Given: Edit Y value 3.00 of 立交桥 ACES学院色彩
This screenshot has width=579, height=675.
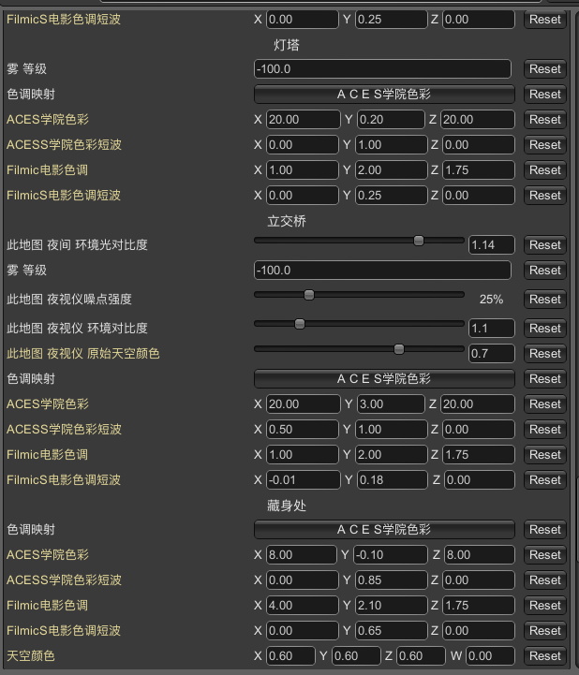Looking at the screenshot, I should pos(391,404).
